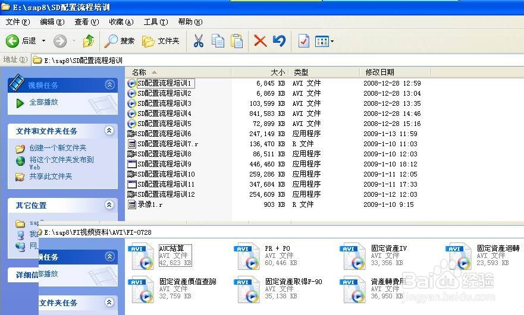The height and width of the screenshot is (315, 524).
Task: Click the blue Undo arrow icon
Action: click(280, 41)
